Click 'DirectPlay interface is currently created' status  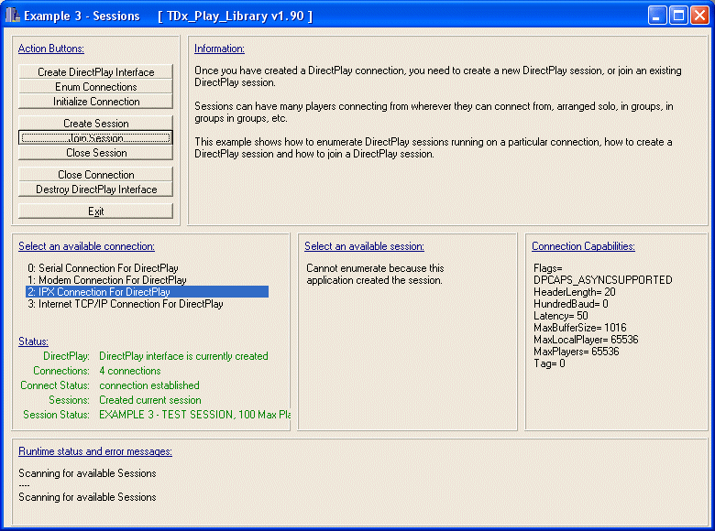(x=183, y=355)
